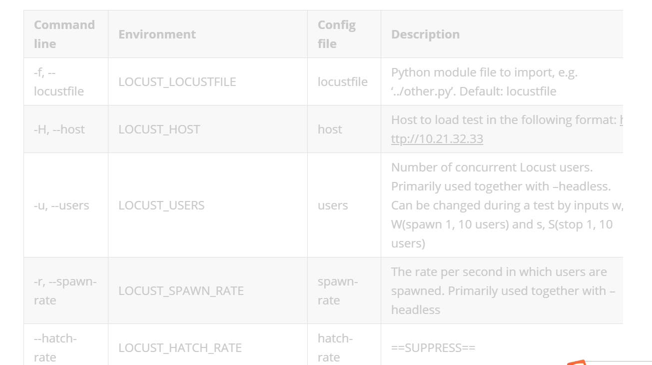The height and width of the screenshot is (365, 652).
Task: Click the "==SUPPRESS==" description cell
Action: point(433,348)
